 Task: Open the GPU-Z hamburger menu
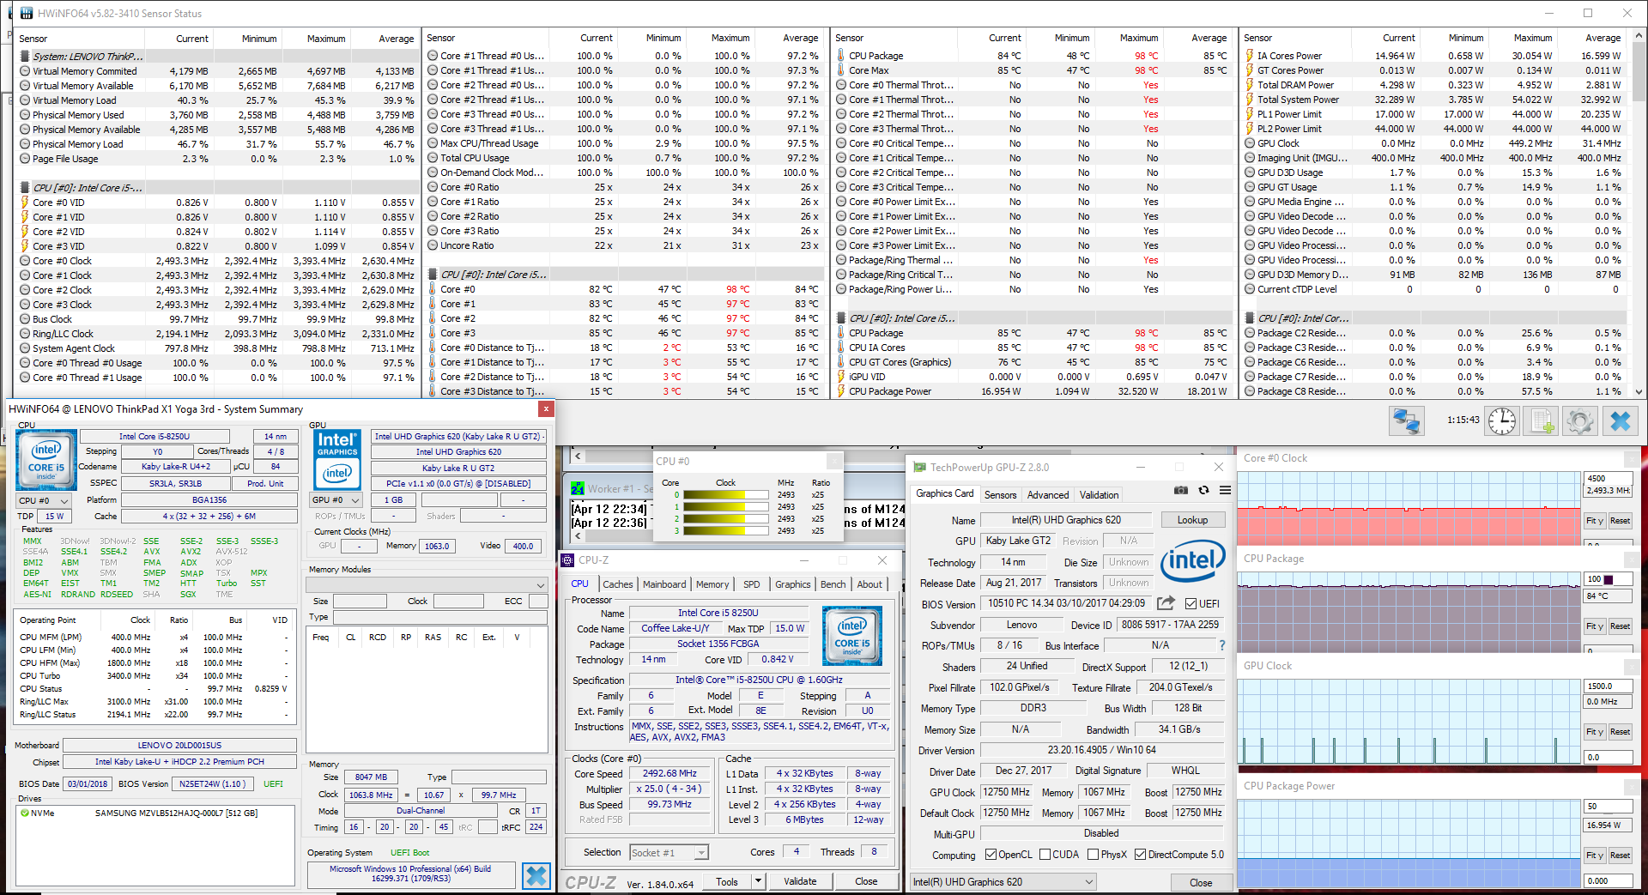[1225, 490]
